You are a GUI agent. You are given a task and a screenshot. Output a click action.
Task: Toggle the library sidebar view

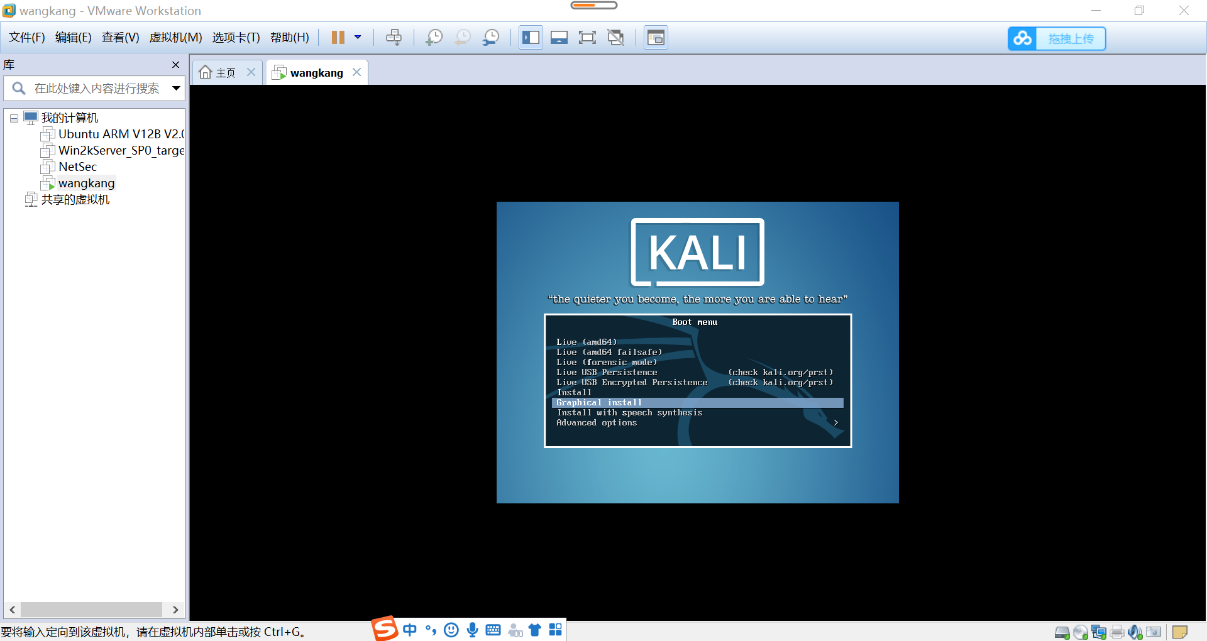pos(531,38)
